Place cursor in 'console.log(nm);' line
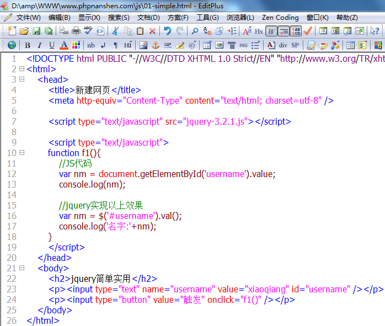 [92, 184]
